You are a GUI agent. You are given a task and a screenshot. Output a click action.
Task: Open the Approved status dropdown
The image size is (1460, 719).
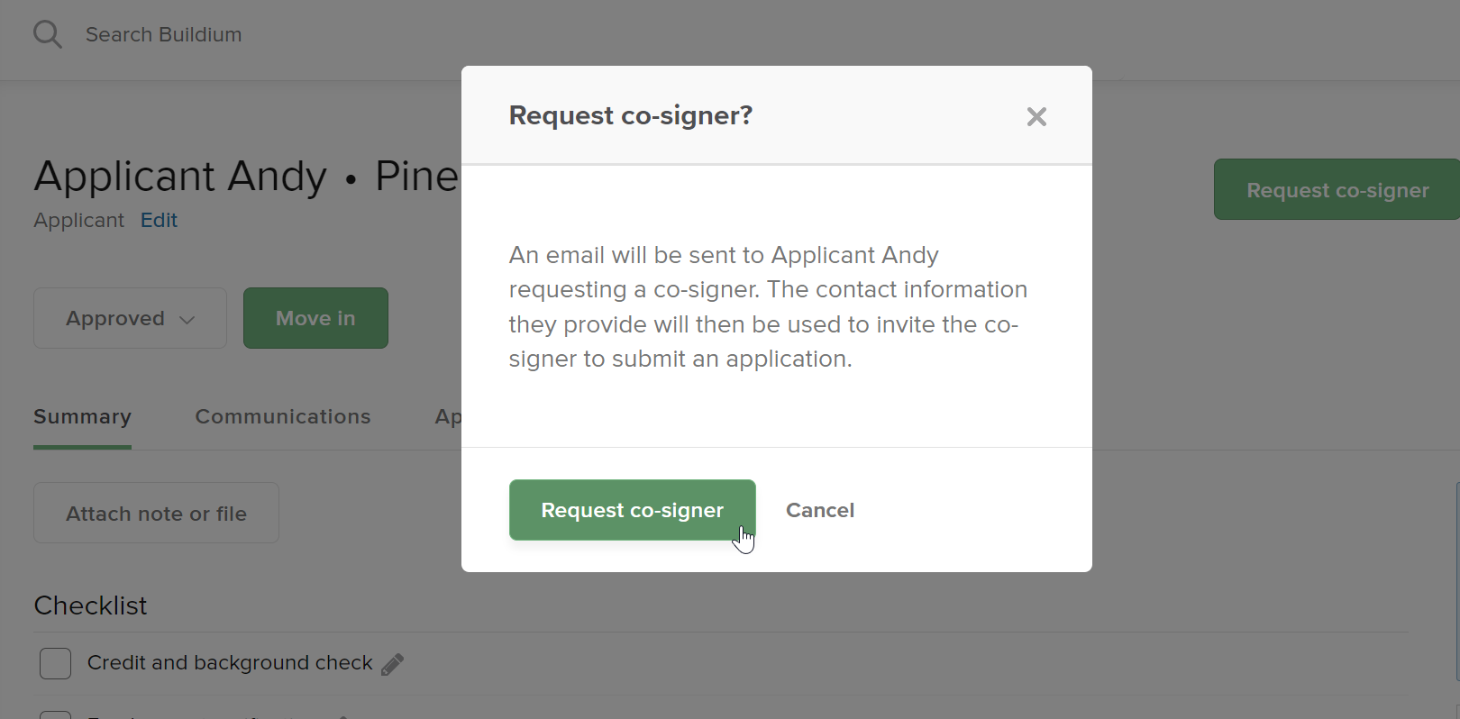130,317
